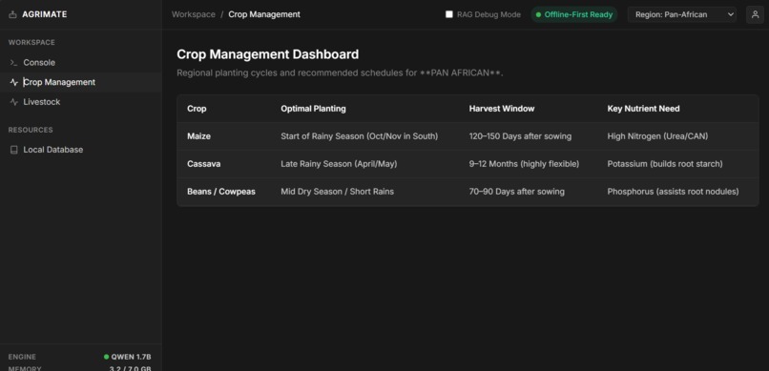Select the Cassava crop cell

204,164
